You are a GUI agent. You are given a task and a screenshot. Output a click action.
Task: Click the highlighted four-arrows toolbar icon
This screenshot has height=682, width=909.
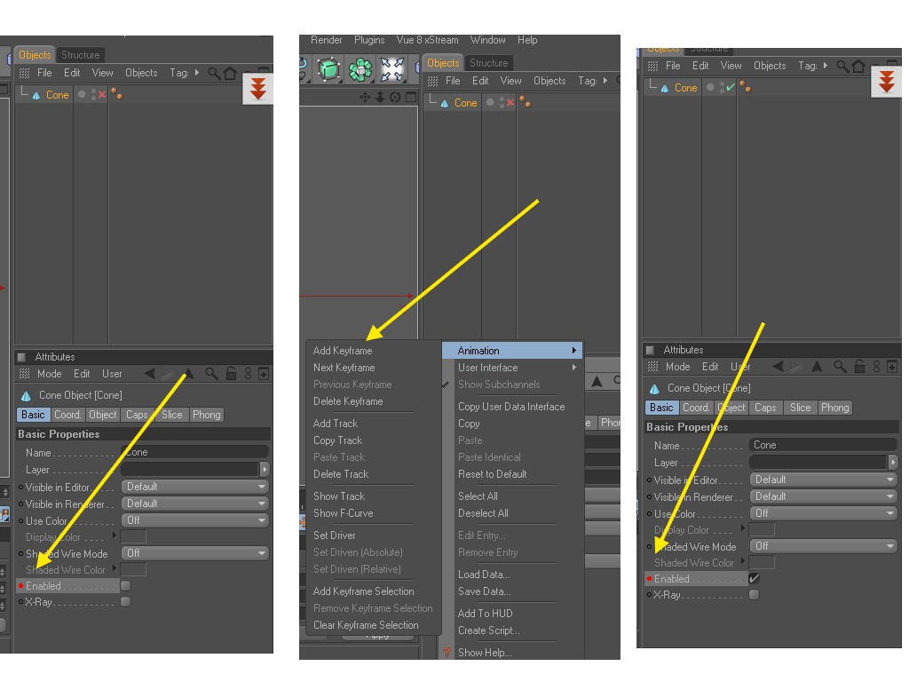(391, 69)
